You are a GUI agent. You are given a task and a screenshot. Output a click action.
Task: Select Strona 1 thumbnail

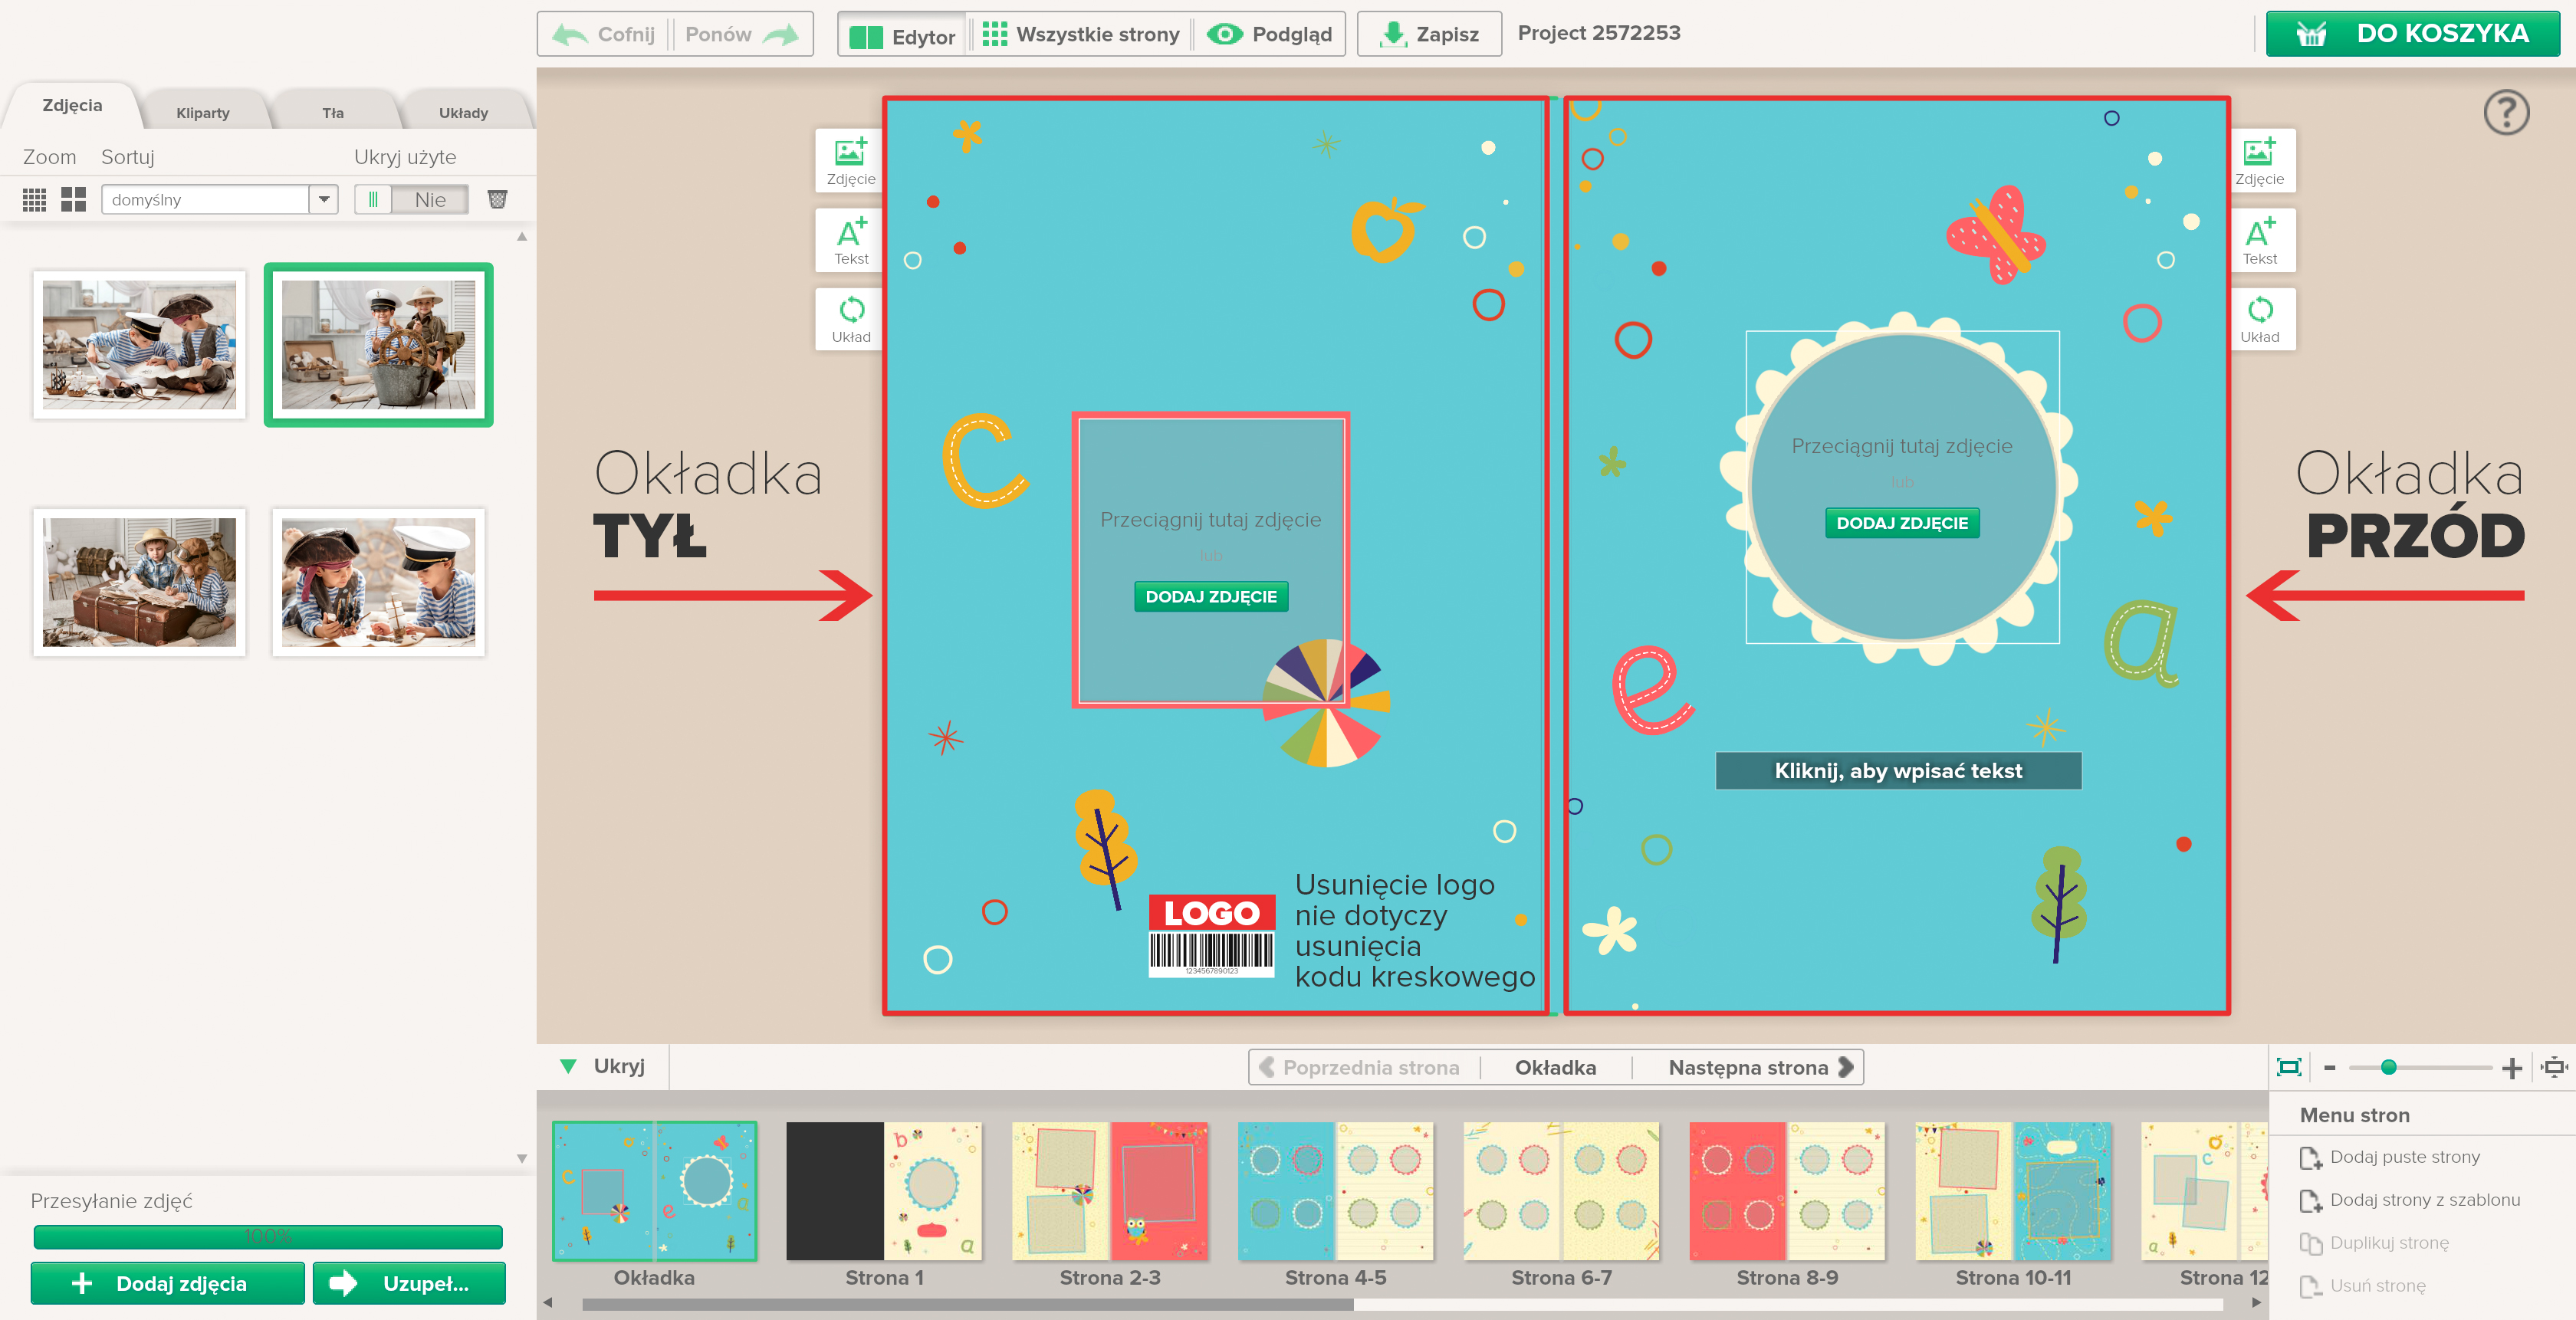coord(884,1190)
